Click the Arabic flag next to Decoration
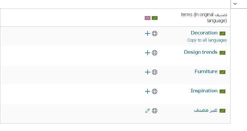247x131 pixels. coord(222,33)
